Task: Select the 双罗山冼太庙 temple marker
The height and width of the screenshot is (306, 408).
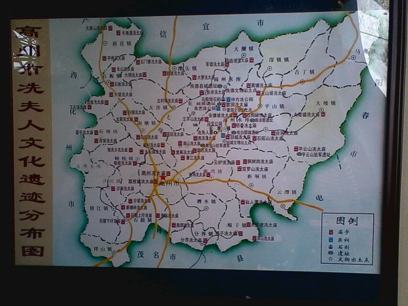Action: point(239,169)
